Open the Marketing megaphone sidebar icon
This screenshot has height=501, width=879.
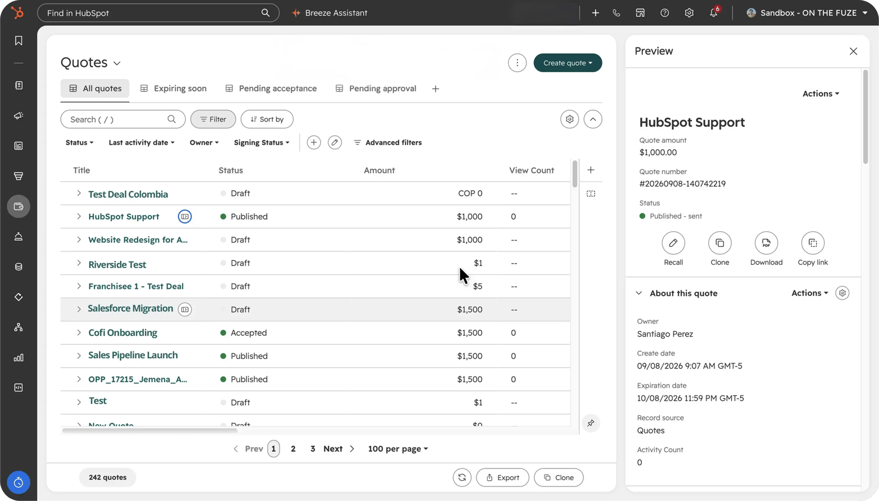(x=18, y=116)
